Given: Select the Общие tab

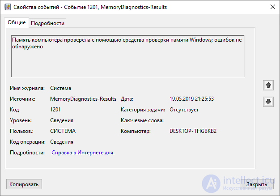Looking at the screenshot, I should pyautogui.click(x=17, y=22).
